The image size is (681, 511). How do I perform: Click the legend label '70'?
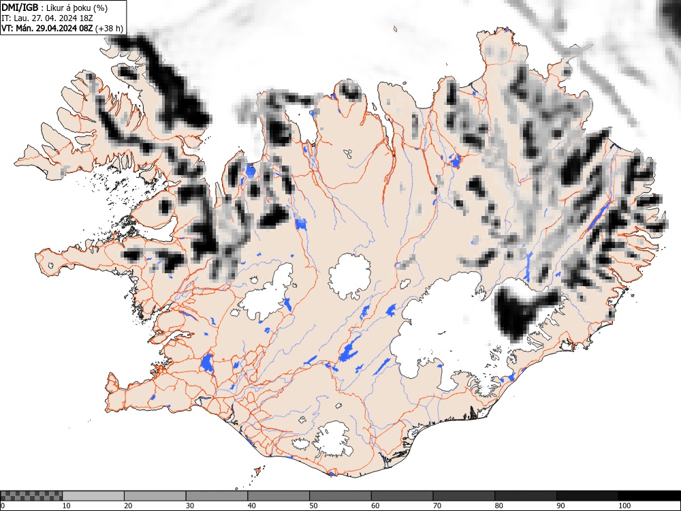[x=437, y=506]
